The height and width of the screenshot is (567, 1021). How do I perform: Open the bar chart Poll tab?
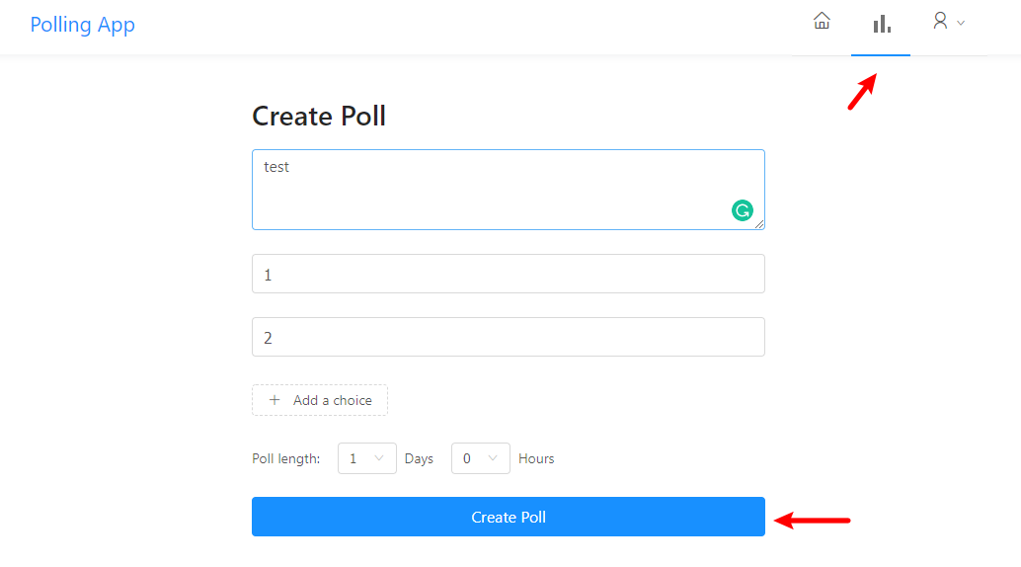(881, 24)
